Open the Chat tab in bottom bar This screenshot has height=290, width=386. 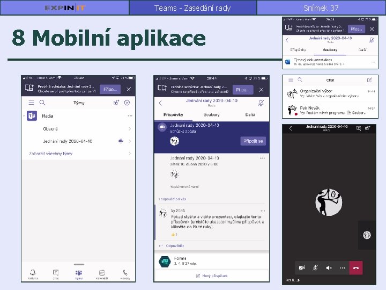(56, 274)
